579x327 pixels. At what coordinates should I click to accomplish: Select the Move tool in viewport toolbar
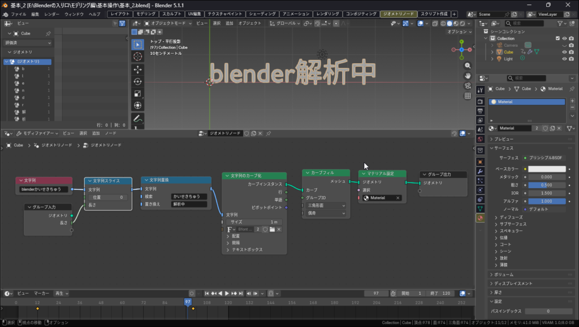(x=138, y=69)
